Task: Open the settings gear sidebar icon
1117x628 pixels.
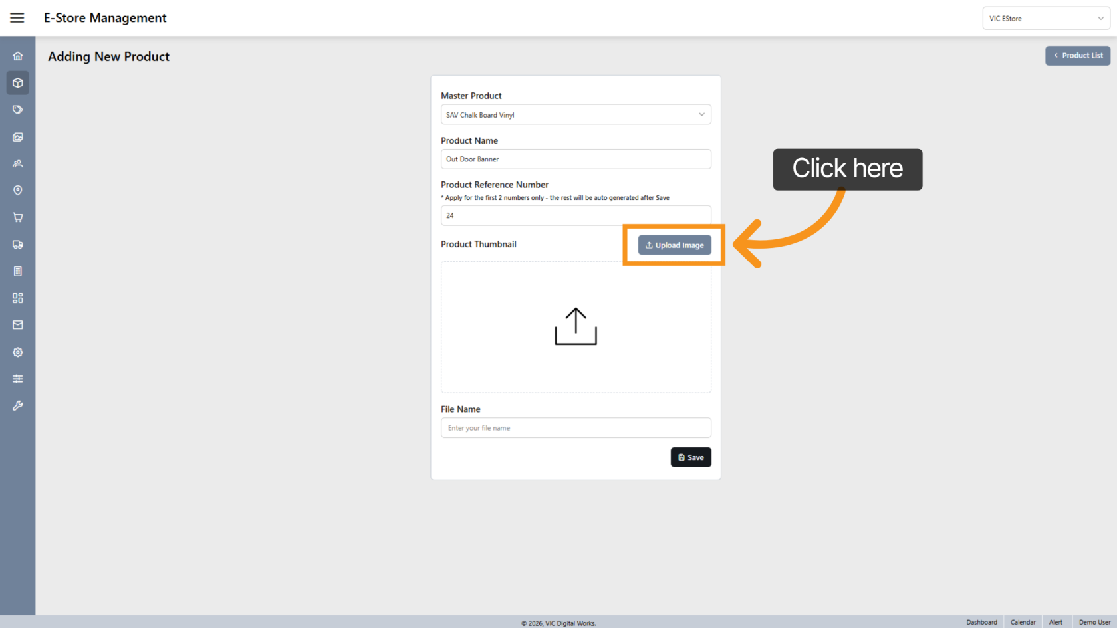Action: click(18, 352)
